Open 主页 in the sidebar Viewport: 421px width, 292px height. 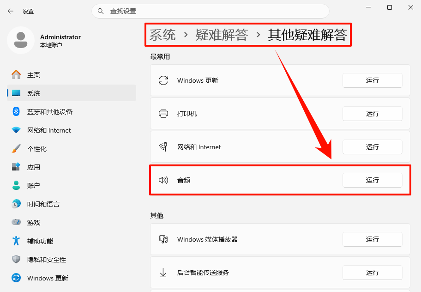click(72, 75)
